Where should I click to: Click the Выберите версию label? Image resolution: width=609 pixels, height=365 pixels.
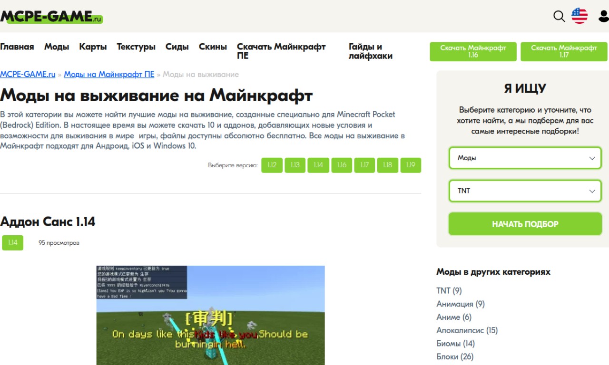point(233,165)
